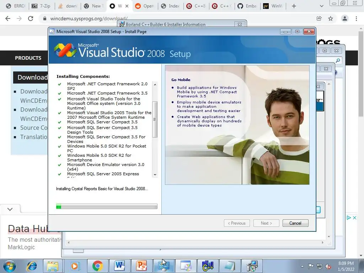Open the Chrome profile avatar
Image resolution: width=364 pixels, height=273 pixels.
click(x=345, y=18)
